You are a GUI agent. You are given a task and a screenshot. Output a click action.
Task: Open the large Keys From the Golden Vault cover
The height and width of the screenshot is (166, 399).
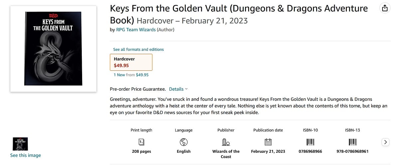54,49
